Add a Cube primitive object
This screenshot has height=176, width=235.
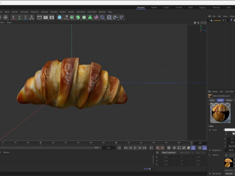[x=60, y=17]
